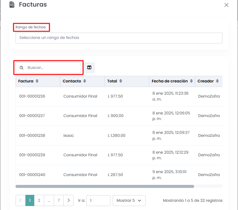
Task: Go to page 2
Action: (x=39, y=200)
